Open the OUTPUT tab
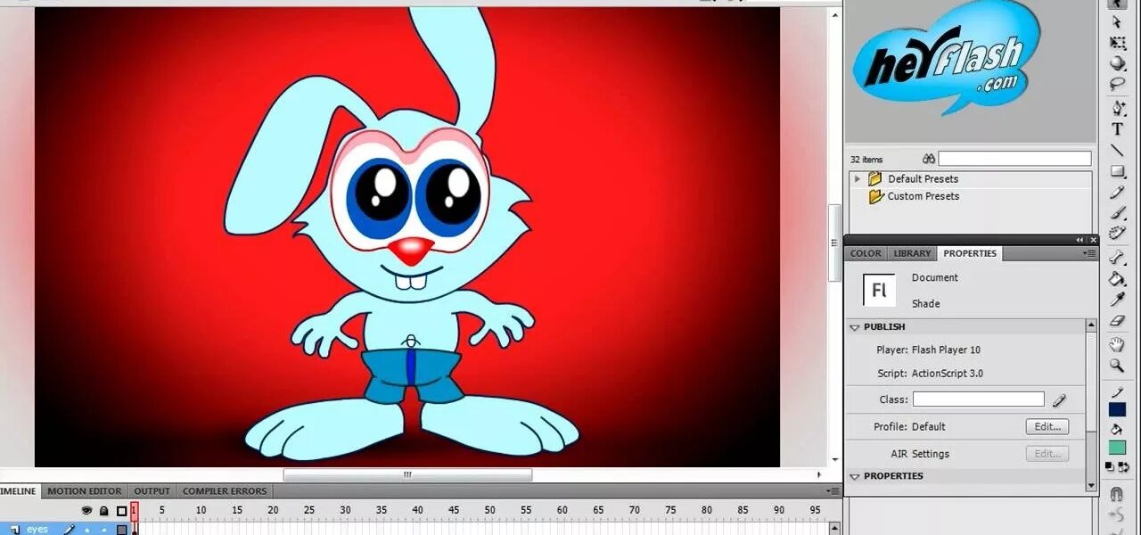The image size is (1141, 535). pyautogui.click(x=152, y=491)
